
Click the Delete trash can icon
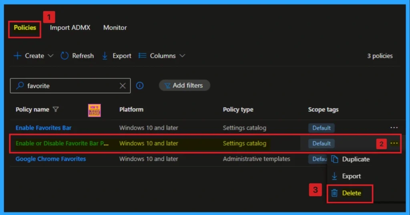(334, 193)
